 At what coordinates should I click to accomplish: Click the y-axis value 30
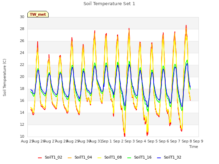tap(22, 17)
